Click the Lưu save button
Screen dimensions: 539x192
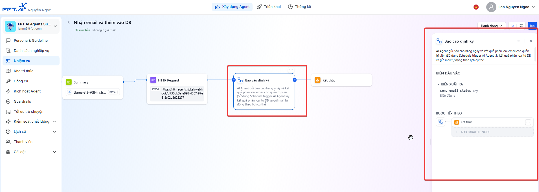click(532, 26)
